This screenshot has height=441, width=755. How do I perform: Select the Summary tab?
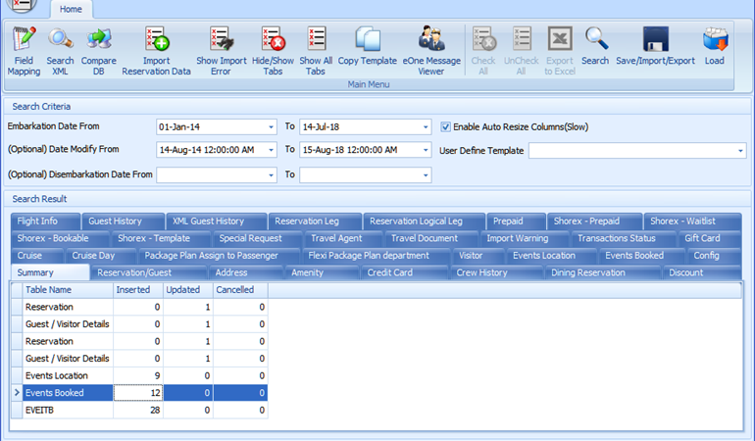click(50, 272)
